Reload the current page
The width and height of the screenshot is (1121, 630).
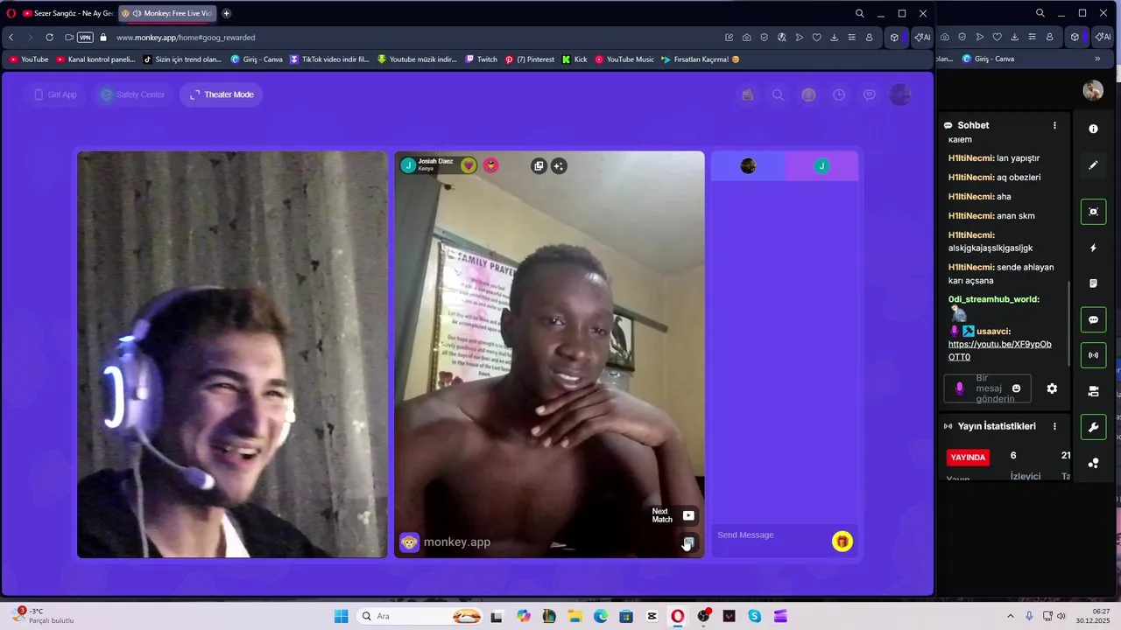(49, 38)
